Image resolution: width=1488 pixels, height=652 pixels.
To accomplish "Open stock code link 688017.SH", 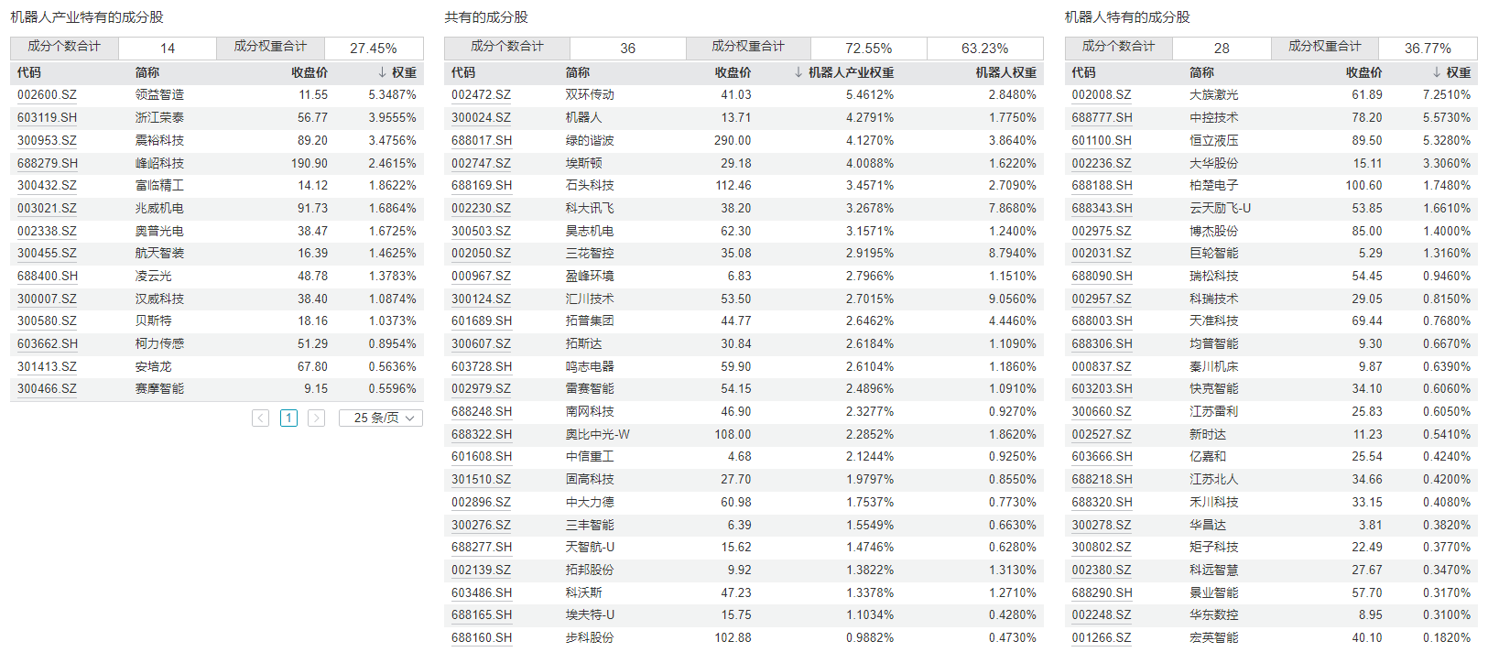I will pyautogui.click(x=482, y=141).
